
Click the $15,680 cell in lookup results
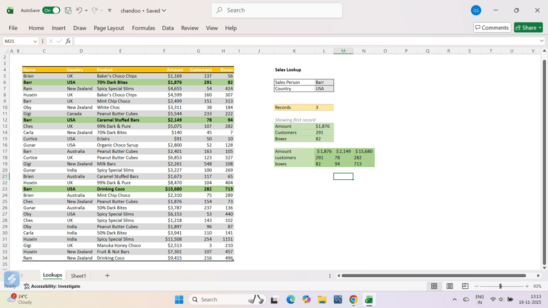[x=364, y=151]
